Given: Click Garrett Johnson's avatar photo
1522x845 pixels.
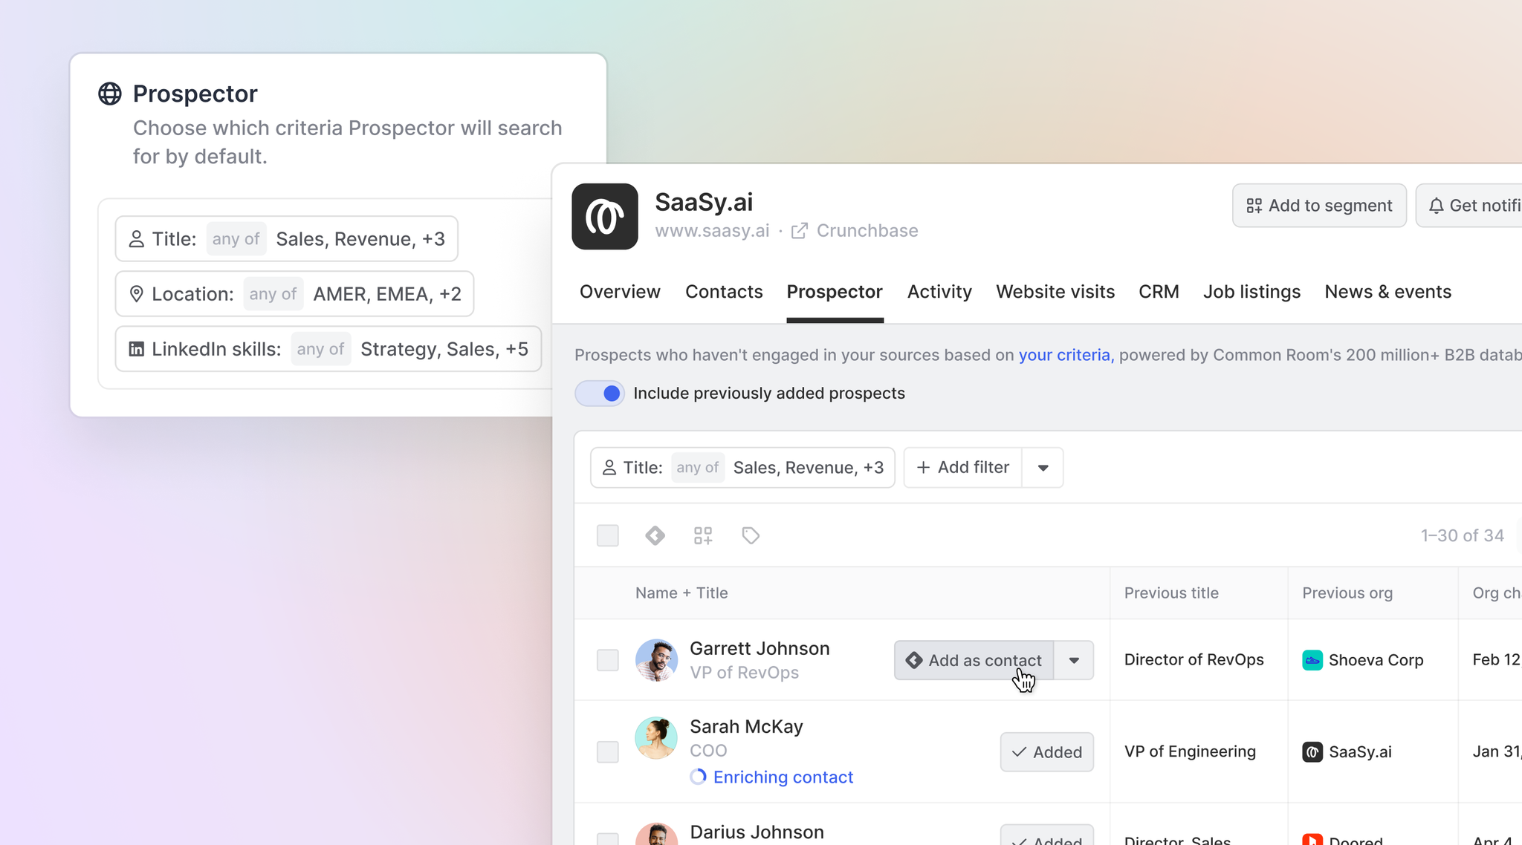Looking at the screenshot, I should (656, 660).
